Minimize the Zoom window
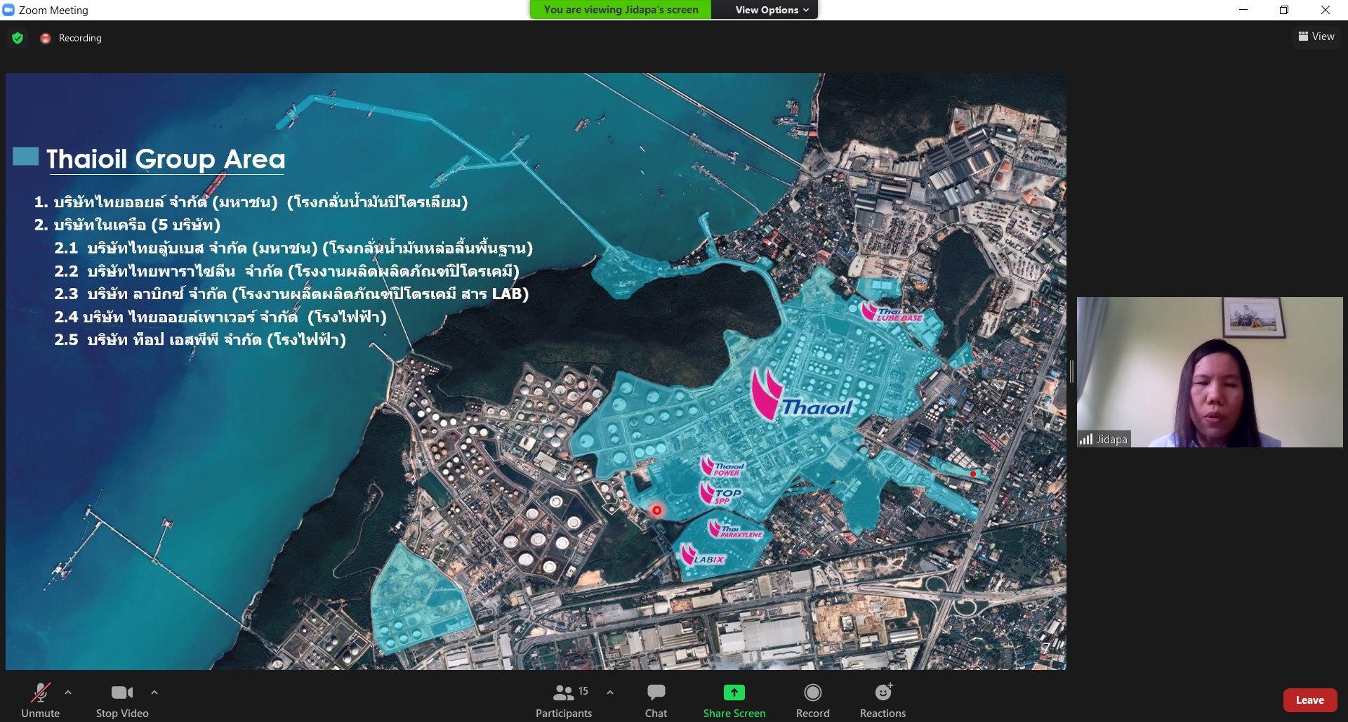The image size is (1348, 722). tap(1243, 10)
